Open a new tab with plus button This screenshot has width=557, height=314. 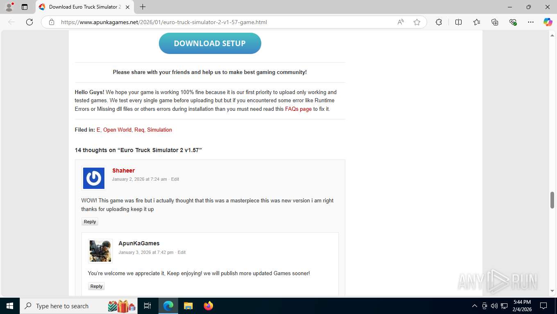pos(143,7)
